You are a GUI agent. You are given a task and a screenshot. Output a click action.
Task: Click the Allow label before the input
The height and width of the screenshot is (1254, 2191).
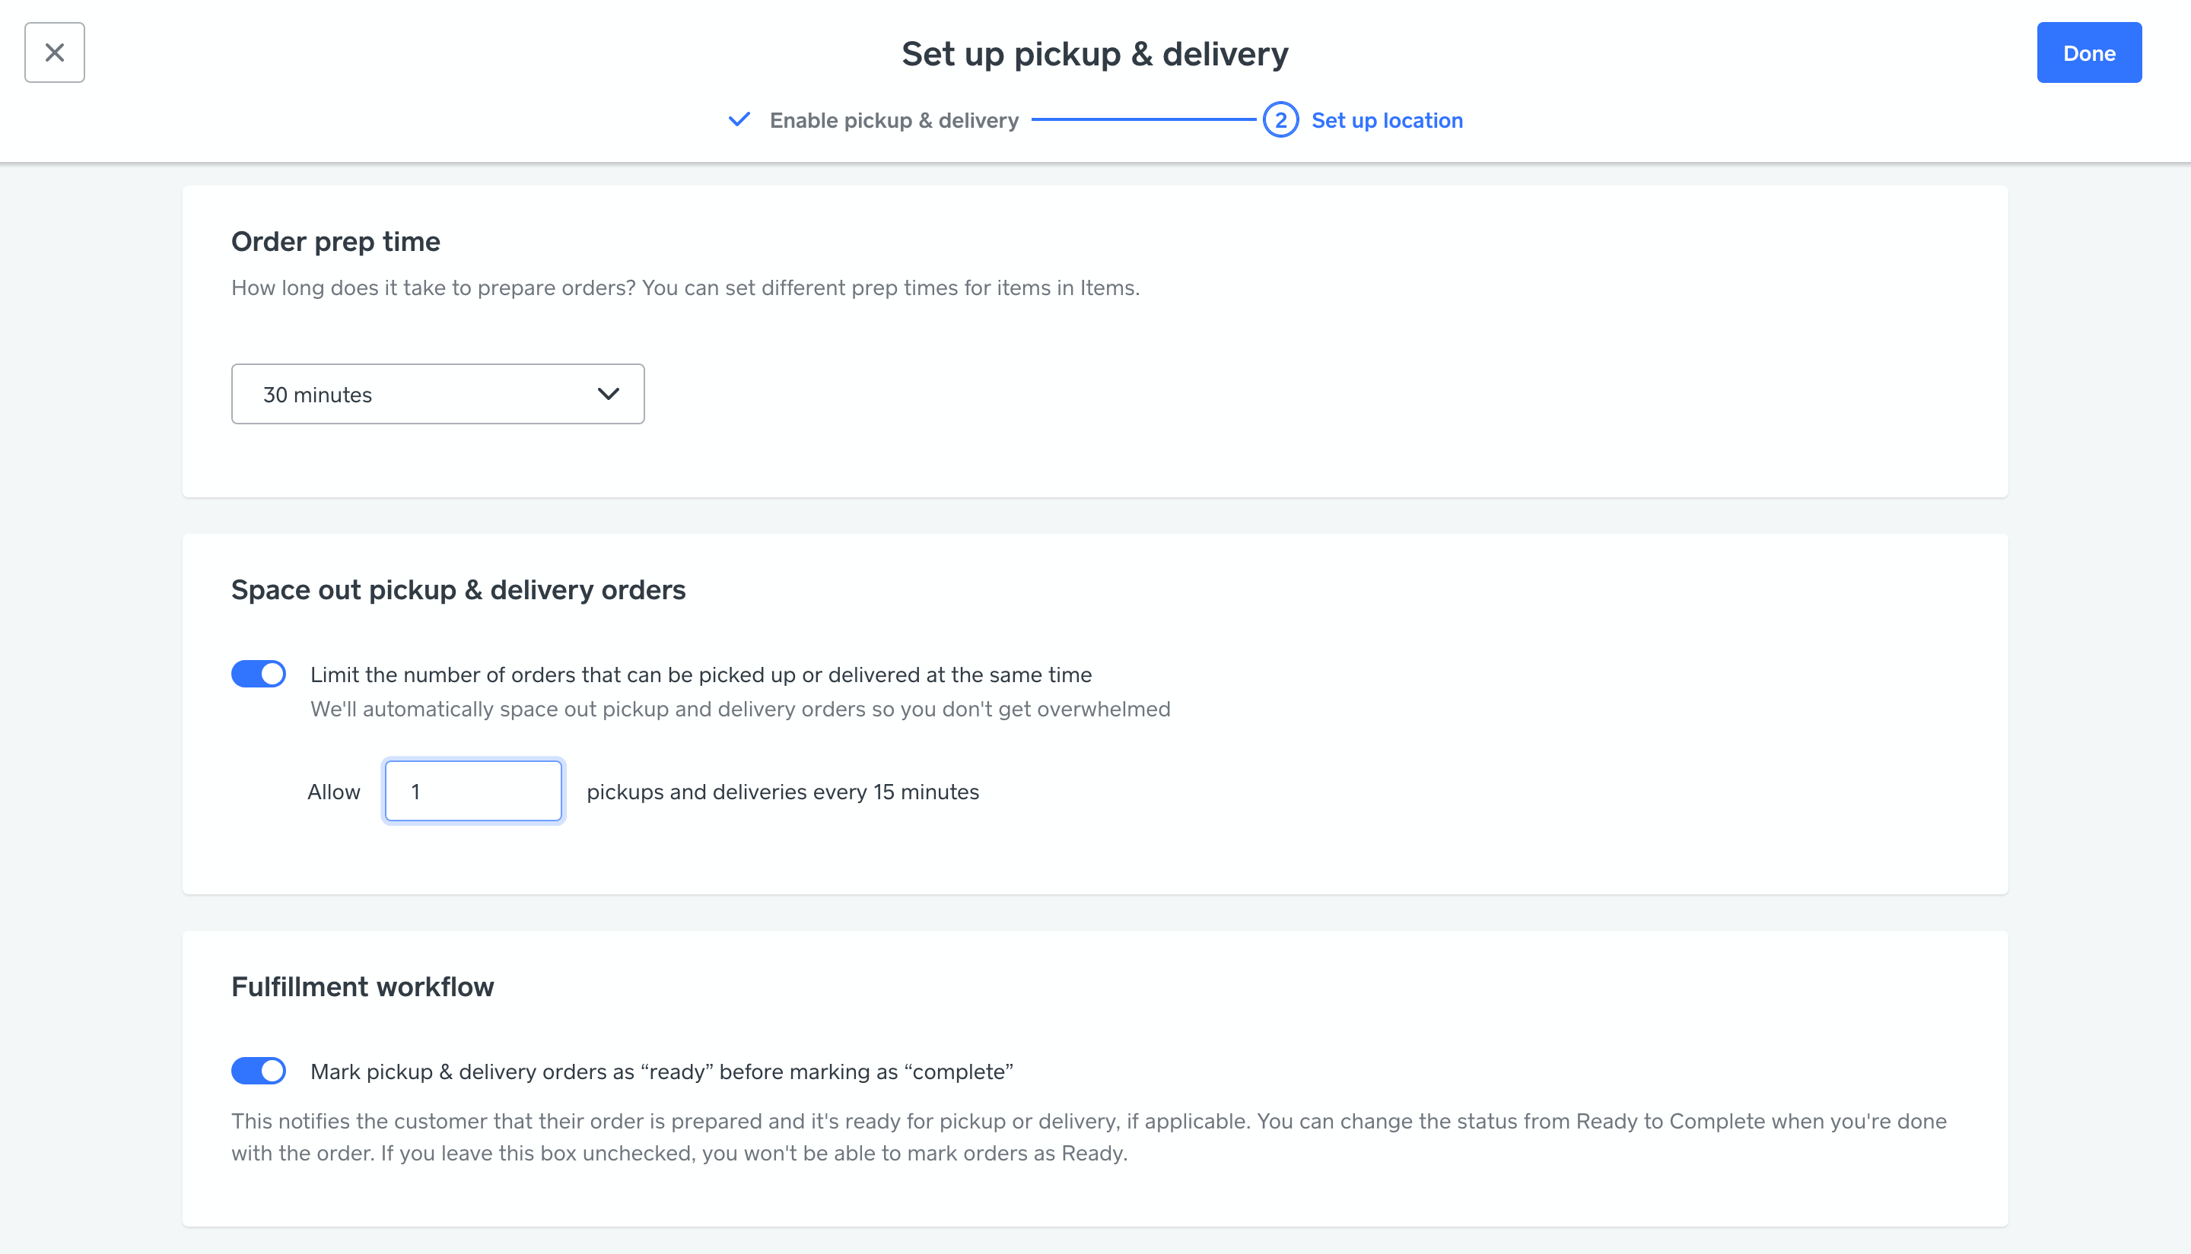(333, 792)
